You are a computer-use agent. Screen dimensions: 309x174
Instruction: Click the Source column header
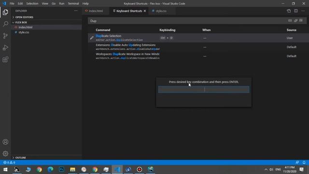point(292,30)
